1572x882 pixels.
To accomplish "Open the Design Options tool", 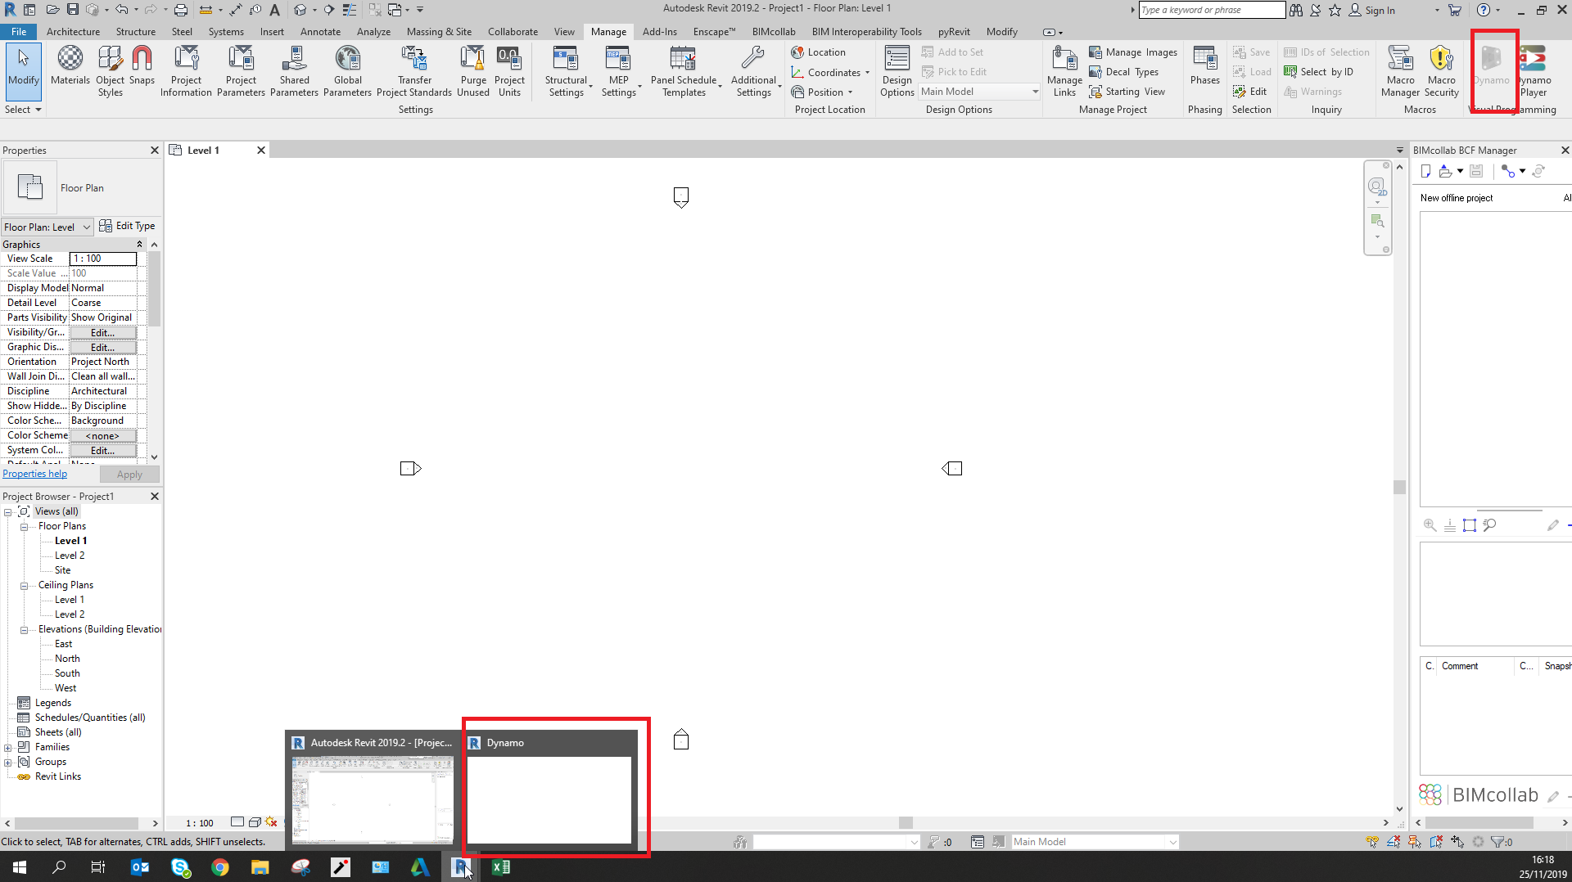I will pos(897,71).
